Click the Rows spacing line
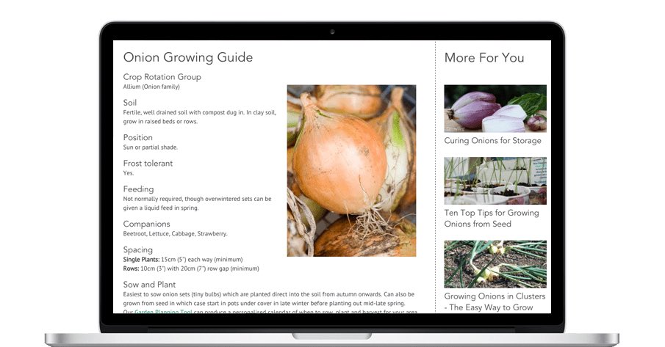665x347 pixels. click(191, 269)
